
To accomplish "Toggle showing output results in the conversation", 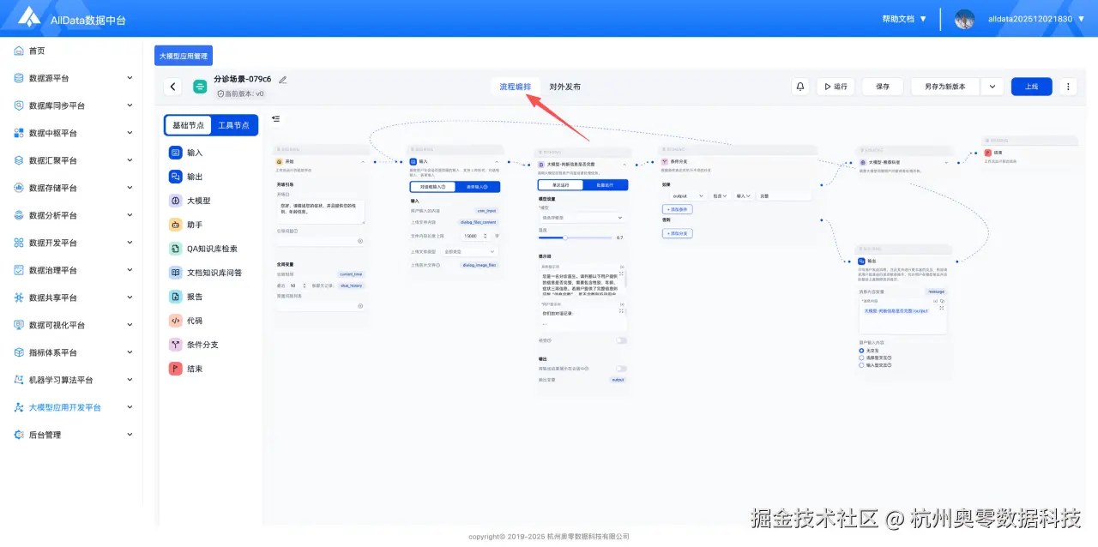I will click(x=621, y=367).
